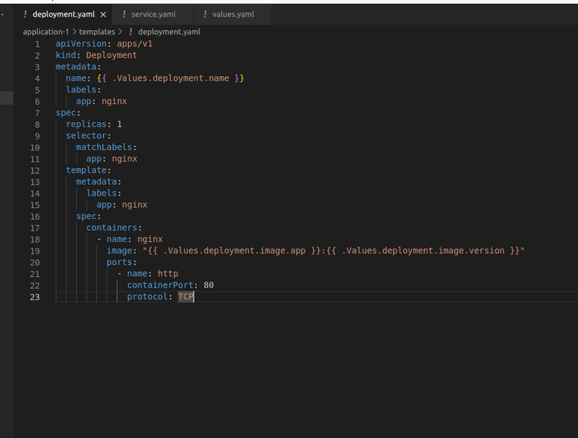Select the deployment.yaml tab
The width and height of the screenshot is (578, 438).
point(63,14)
